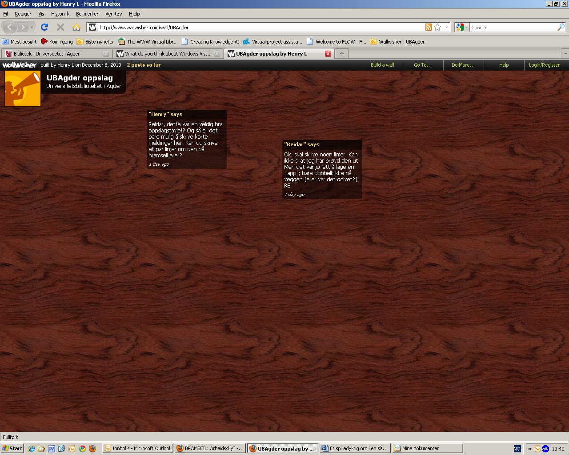
Task: Close the Windows Vista tab with its X
Action: click(x=217, y=54)
